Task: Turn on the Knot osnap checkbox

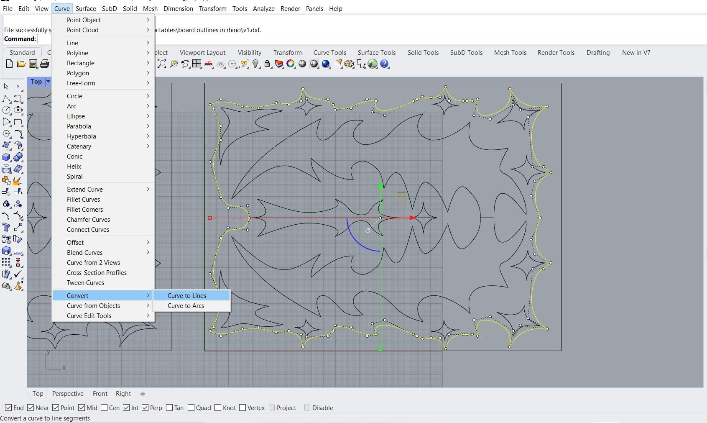Action: [218, 408]
